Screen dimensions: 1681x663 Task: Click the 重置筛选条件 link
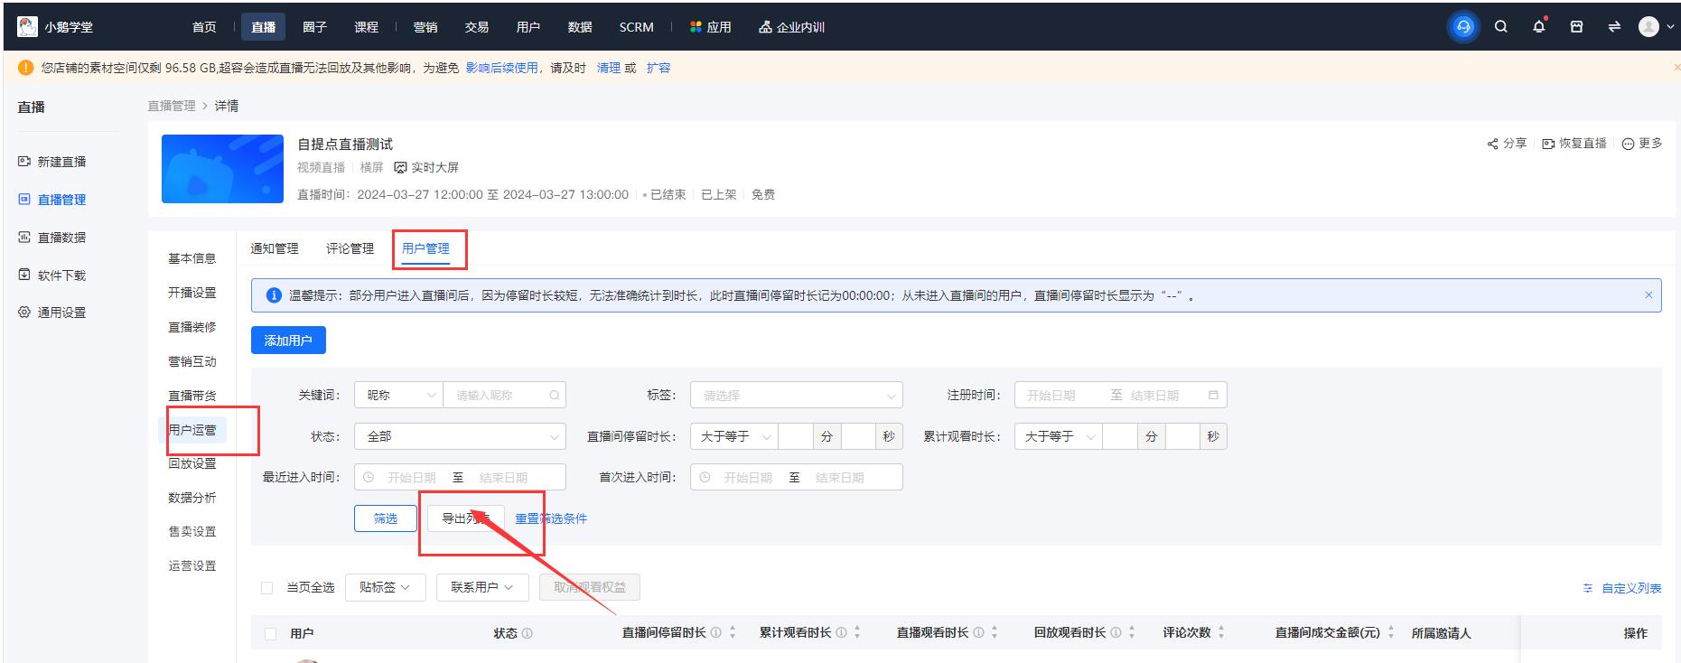[x=551, y=518]
